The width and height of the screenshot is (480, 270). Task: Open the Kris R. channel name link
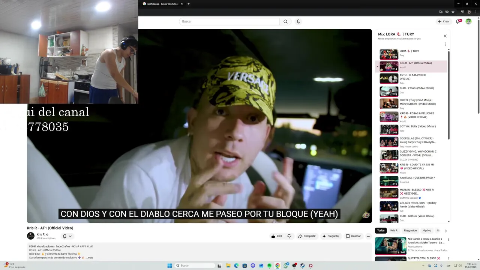[40, 234]
